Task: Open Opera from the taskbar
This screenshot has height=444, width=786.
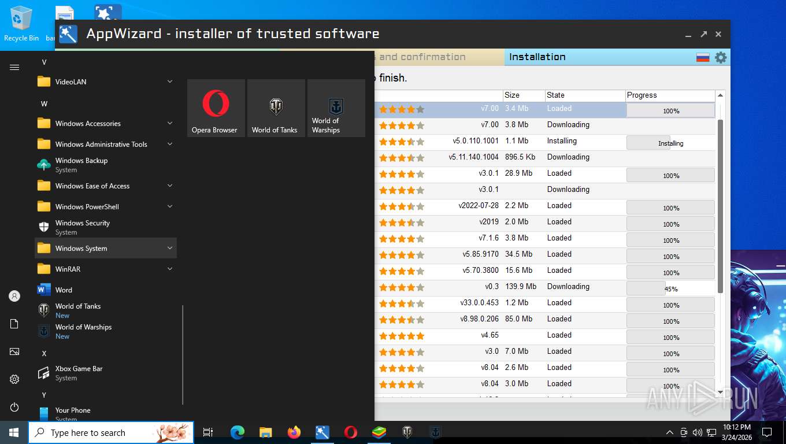Action: tap(350, 432)
